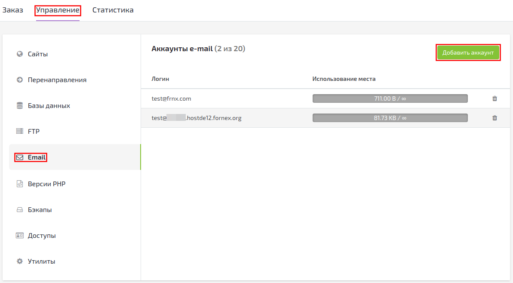Viewport: 513px width, 283px height.
Task: Select the Управление tab
Action: coord(58,10)
